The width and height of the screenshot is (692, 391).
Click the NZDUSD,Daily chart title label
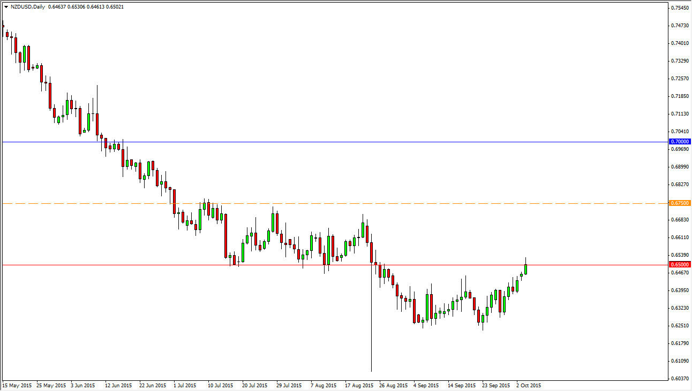[x=28, y=7]
